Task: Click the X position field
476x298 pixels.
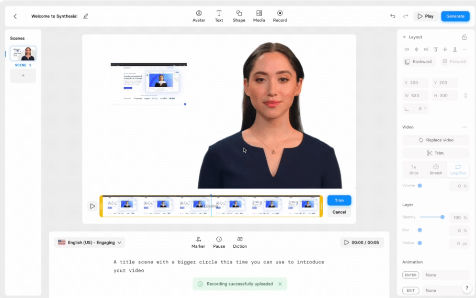Action: (416, 82)
